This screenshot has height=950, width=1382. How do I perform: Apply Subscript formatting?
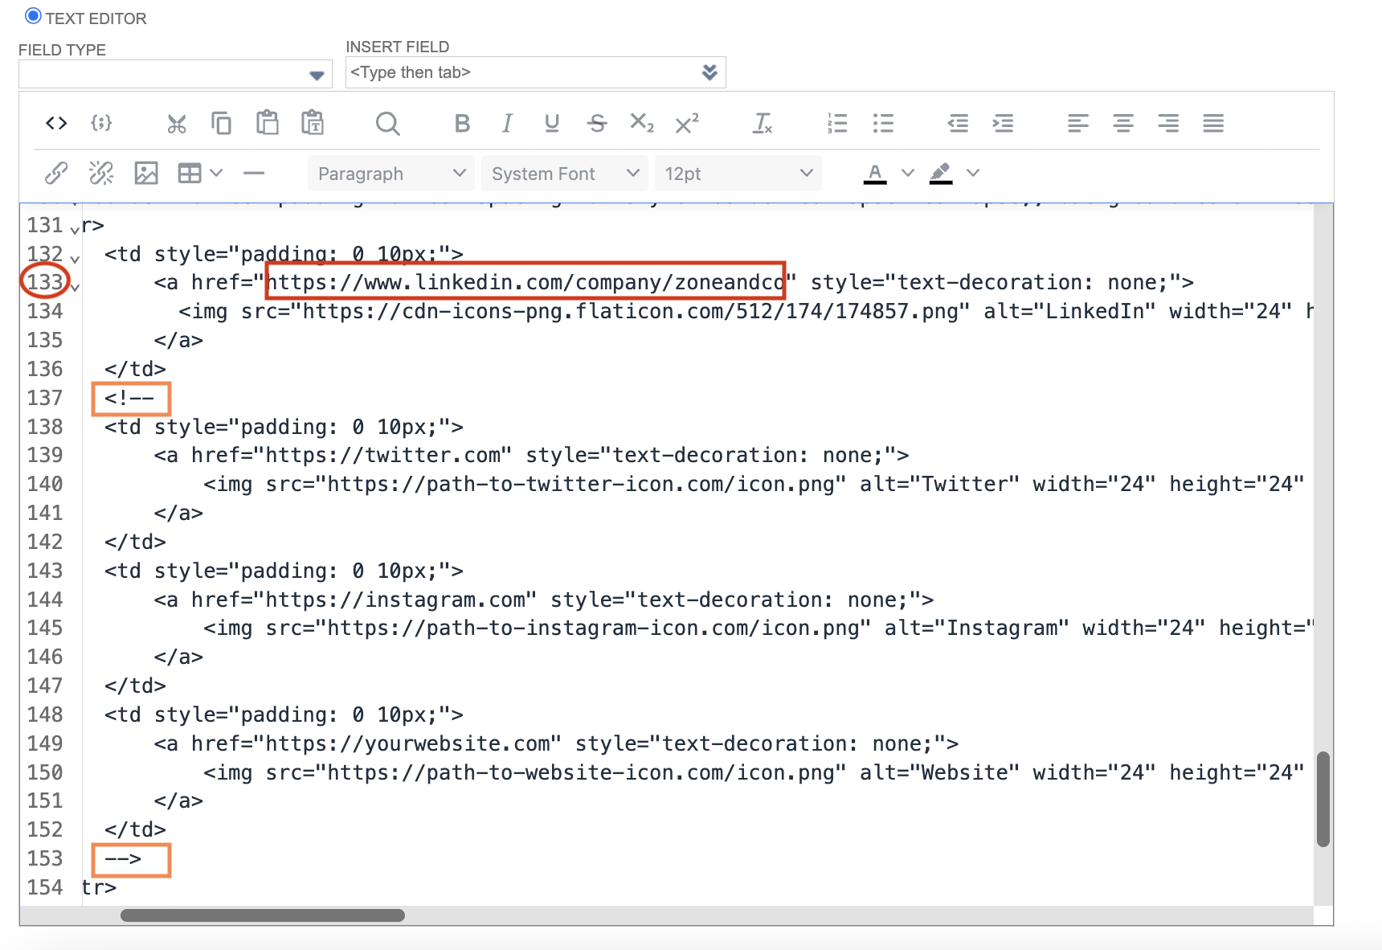click(x=642, y=123)
